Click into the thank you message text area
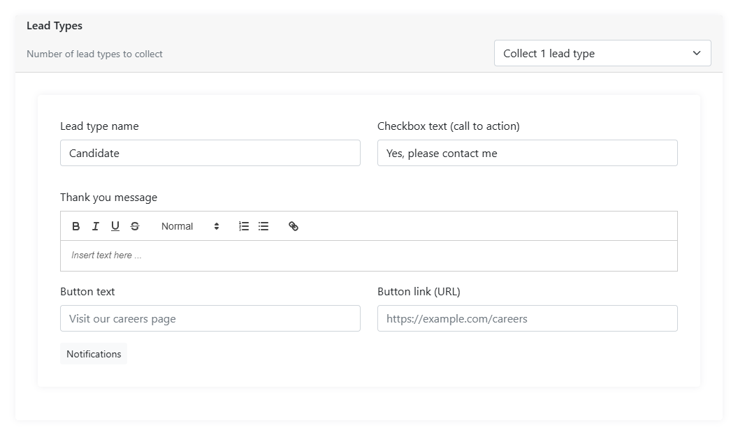 (x=369, y=255)
